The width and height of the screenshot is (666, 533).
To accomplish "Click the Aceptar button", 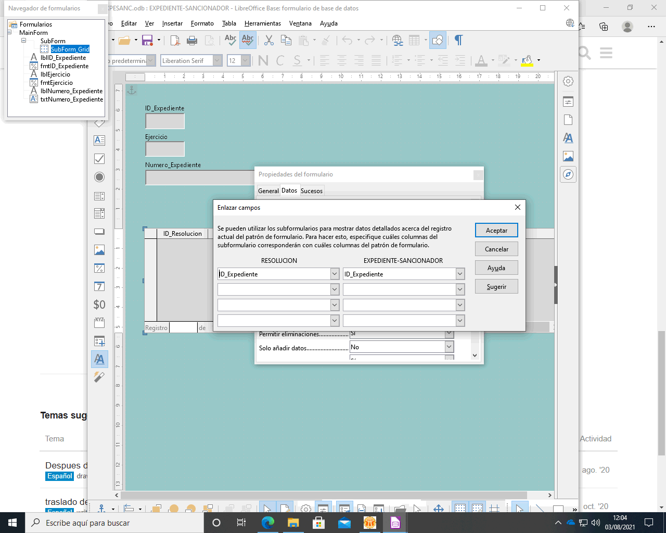I will pyautogui.click(x=496, y=231).
